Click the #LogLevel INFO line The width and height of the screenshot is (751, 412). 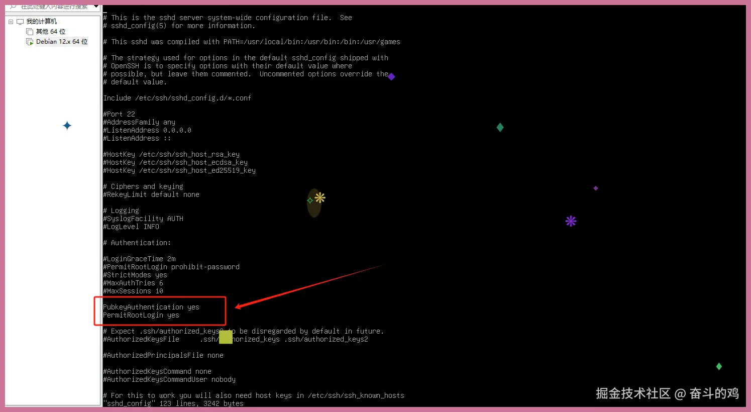pos(131,227)
